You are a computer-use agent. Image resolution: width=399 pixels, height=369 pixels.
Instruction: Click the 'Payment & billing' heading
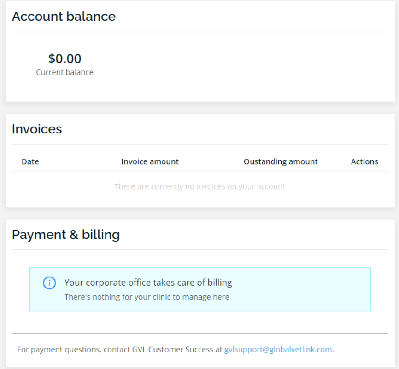[66, 235]
